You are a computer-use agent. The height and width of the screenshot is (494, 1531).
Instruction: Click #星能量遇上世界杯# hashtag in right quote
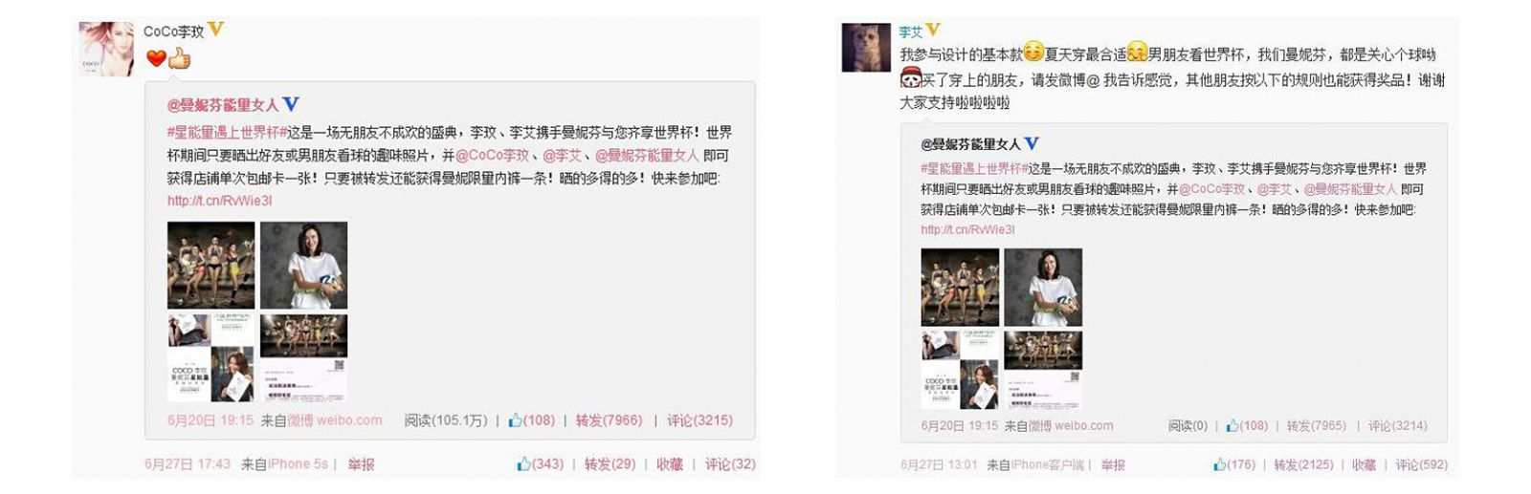(x=973, y=167)
